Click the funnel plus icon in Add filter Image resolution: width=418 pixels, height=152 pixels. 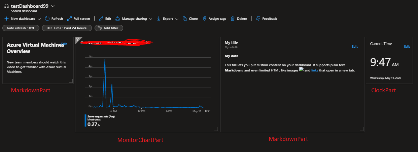(x=100, y=28)
